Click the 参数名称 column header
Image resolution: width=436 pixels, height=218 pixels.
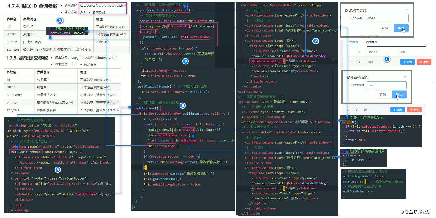tap(373, 52)
